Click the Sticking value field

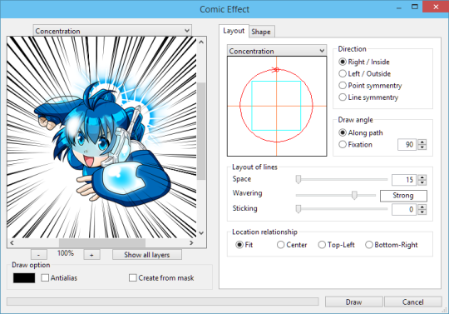tap(404, 209)
